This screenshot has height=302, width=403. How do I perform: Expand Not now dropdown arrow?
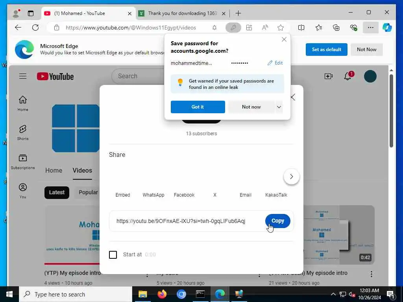coord(279,107)
